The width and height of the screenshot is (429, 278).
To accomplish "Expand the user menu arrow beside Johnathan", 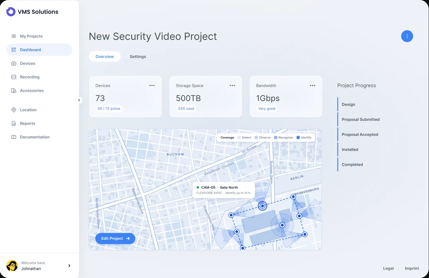I will (69, 266).
